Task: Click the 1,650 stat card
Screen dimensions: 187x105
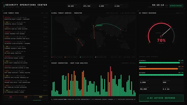Action: point(150,82)
